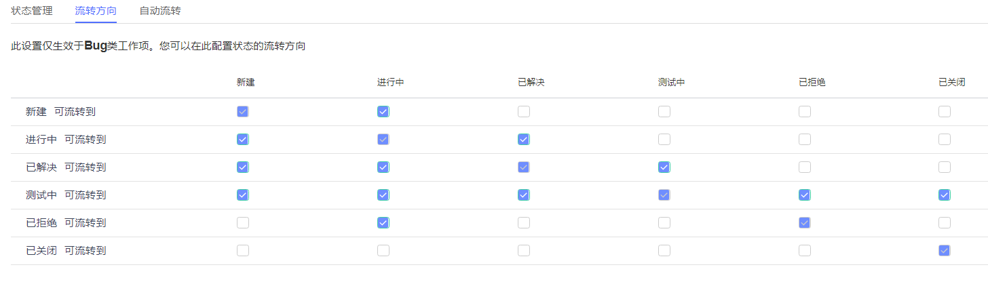Enable 已拒绝 to 新建 transition checkbox

click(x=243, y=222)
